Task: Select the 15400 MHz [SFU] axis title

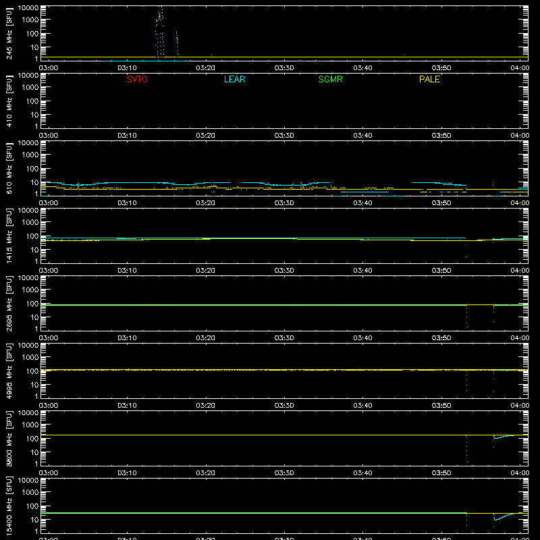Action: pyautogui.click(x=9, y=506)
